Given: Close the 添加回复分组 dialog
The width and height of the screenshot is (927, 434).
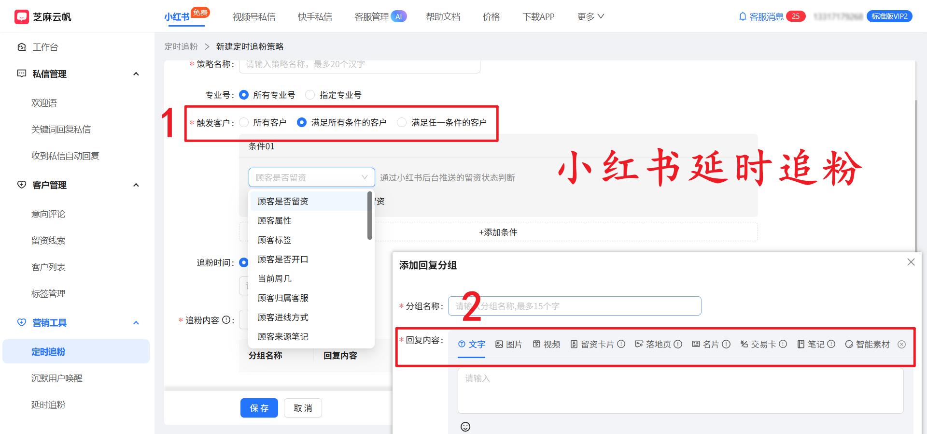Looking at the screenshot, I should [x=911, y=262].
